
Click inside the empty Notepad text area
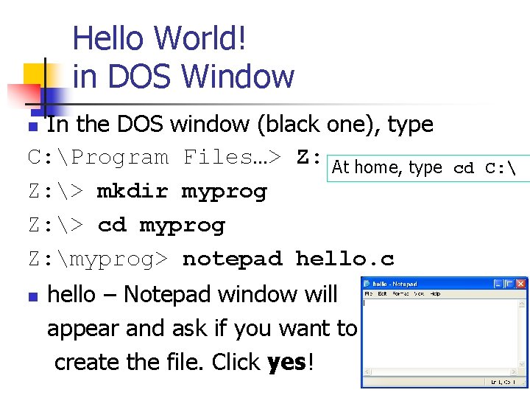440,334
